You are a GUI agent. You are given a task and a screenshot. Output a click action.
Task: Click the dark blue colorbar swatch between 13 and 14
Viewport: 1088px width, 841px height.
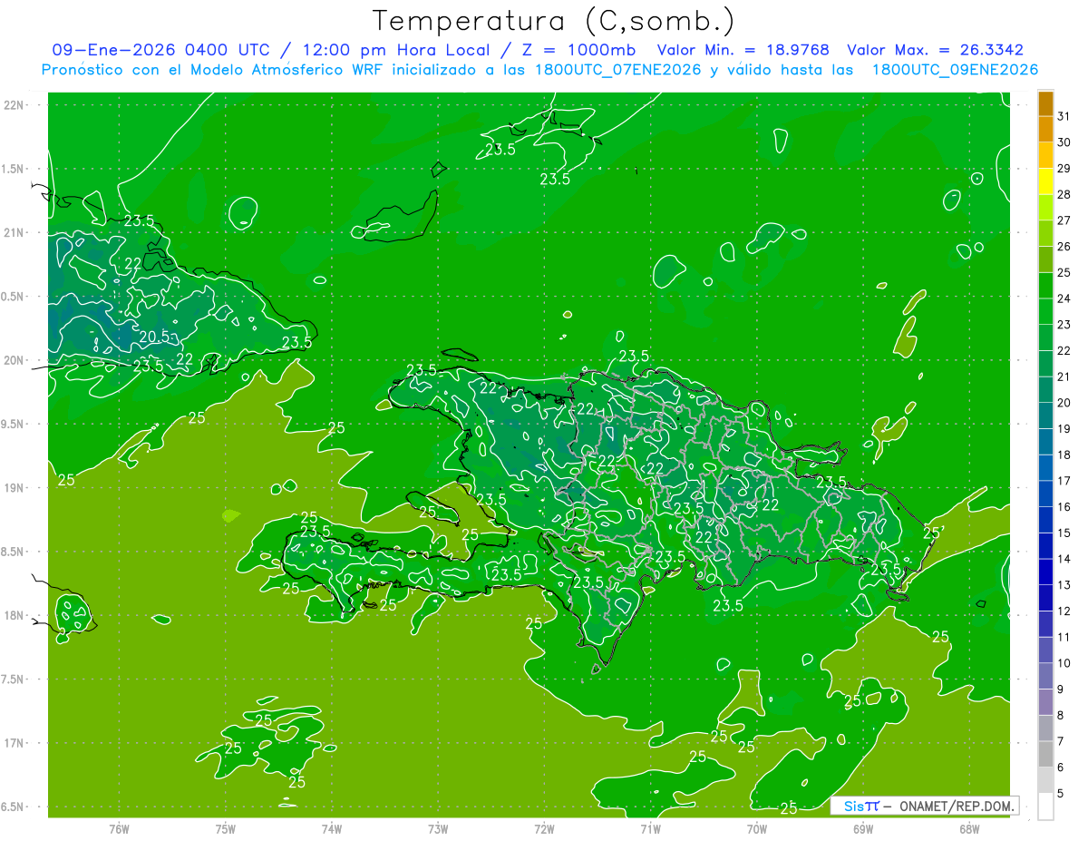(1045, 572)
